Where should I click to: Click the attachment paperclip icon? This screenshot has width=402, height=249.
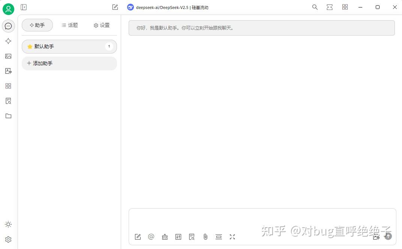tap(205, 237)
